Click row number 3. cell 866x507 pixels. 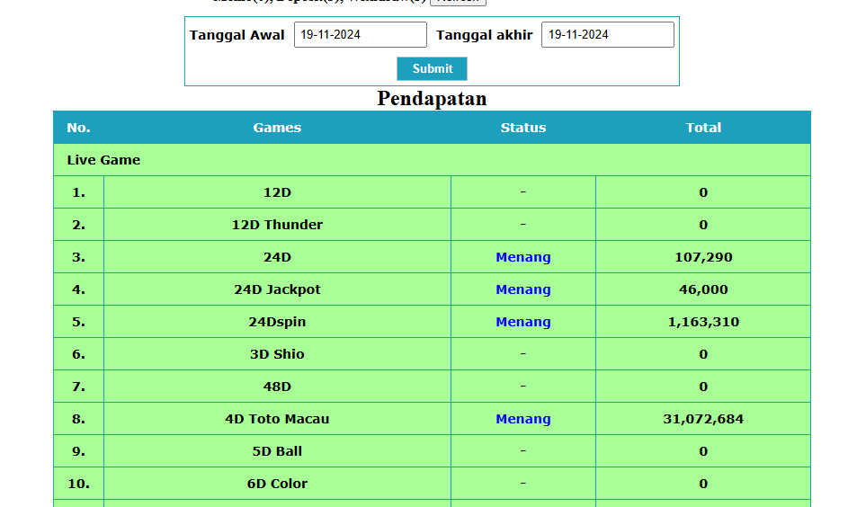(x=78, y=257)
